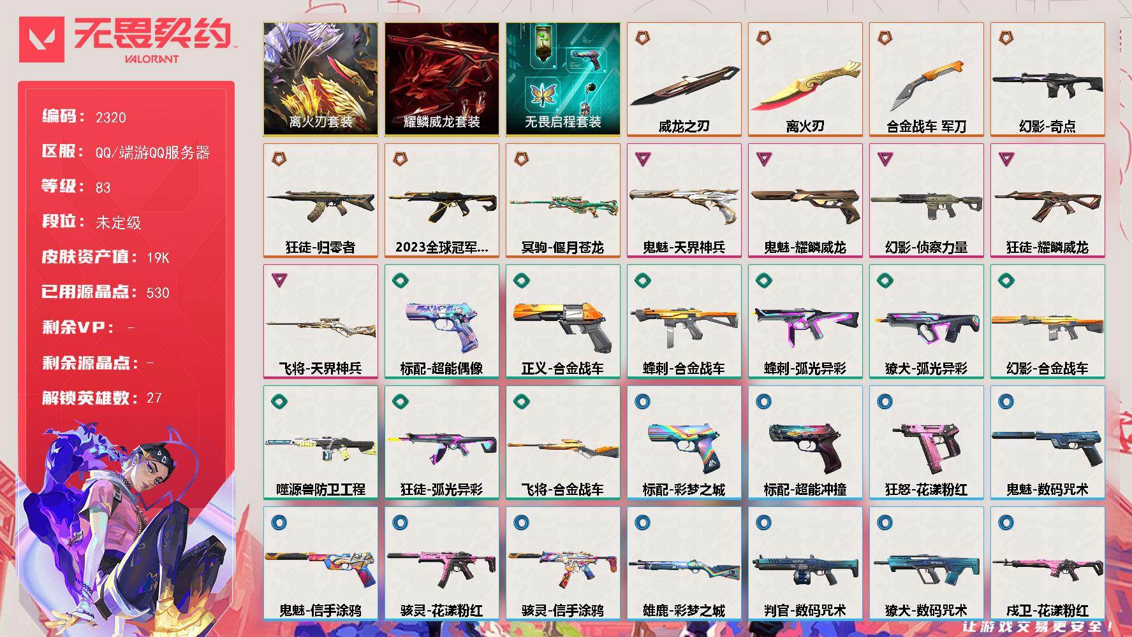
Task: Select the 标配-超能偶像 pistol skin
Action: [x=441, y=322]
